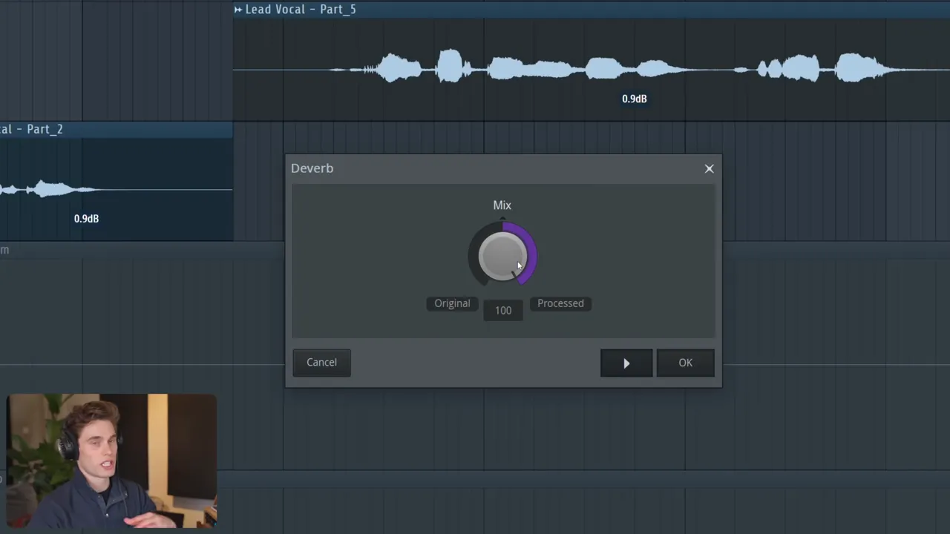Confirm Deverb processing with OK
The image size is (950, 534).
[x=685, y=363]
